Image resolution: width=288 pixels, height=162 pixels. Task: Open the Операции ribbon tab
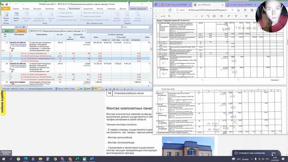(111, 9)
